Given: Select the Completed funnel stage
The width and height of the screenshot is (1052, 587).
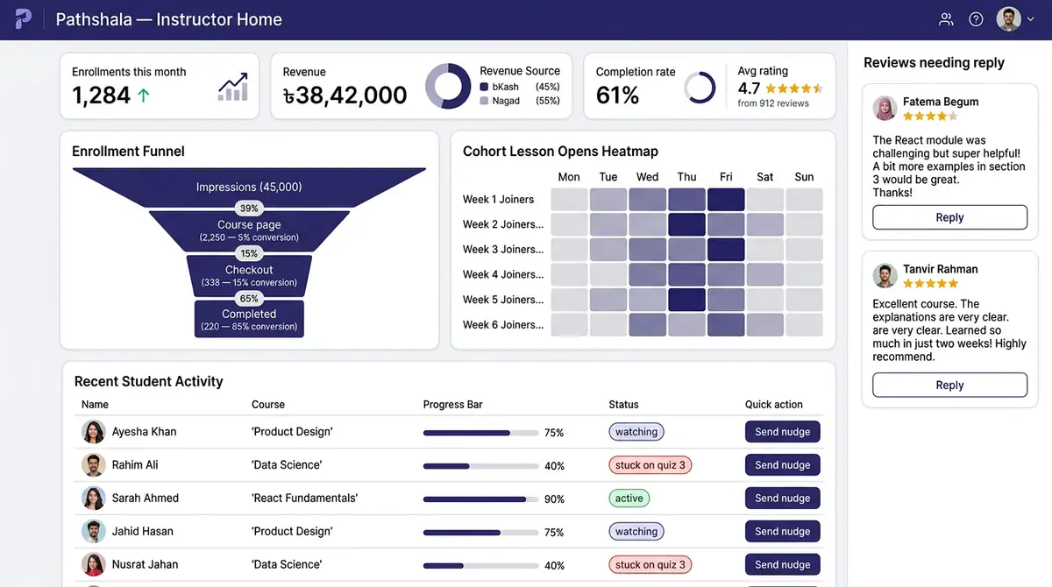Looking at the screenshot, I should click(x=249, y=319).
